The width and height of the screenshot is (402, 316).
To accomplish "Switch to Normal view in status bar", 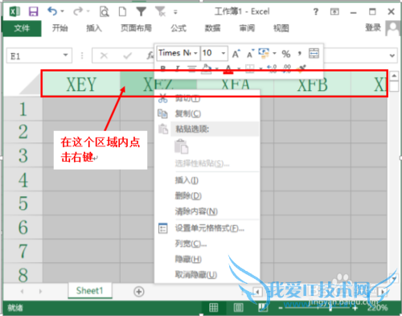I will click(x=213, y=308).
